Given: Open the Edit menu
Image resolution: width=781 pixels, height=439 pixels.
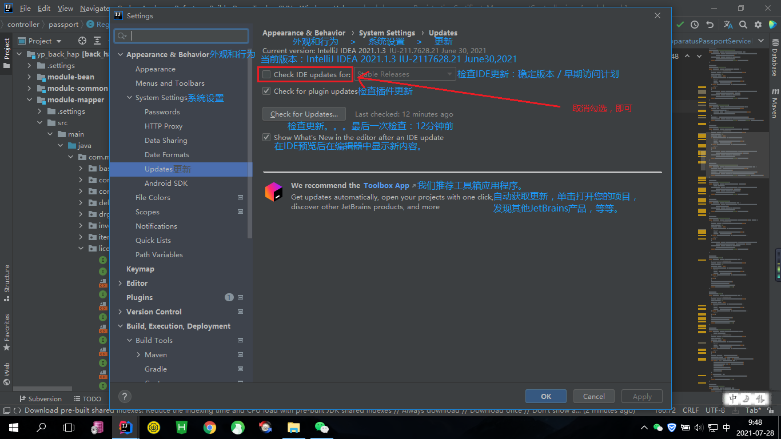Looking at the screenshot, I should click(44, 9).
